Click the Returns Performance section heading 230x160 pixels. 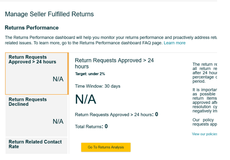tap(32, 28)
